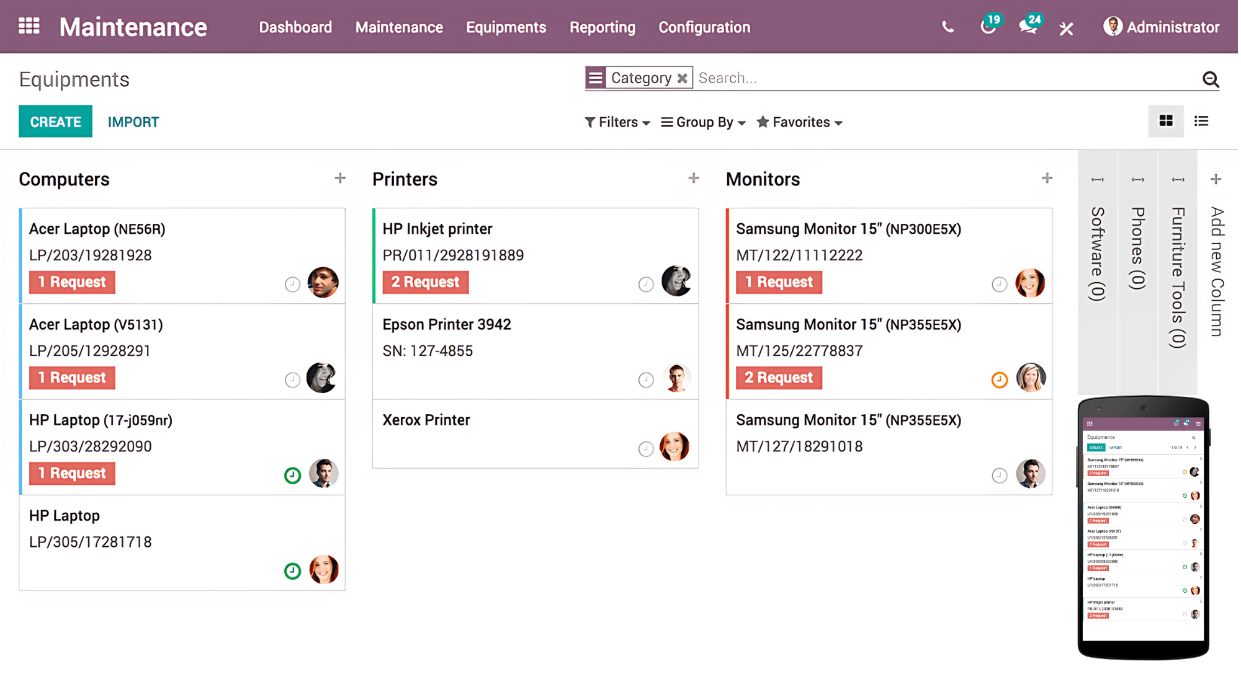Image resolution: width=1241 pixels, height=682 pixels.
Task: Toggle activity clock on Xerox Printer card
Action: click(646, 448)
